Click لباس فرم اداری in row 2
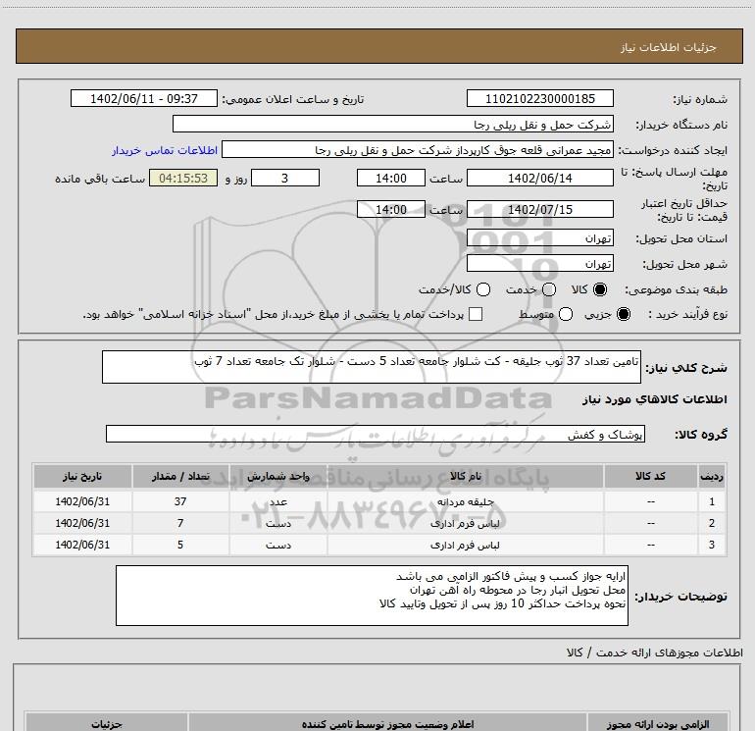The height and width of the screenshot is (731, 755). click(x=465, y=523)
